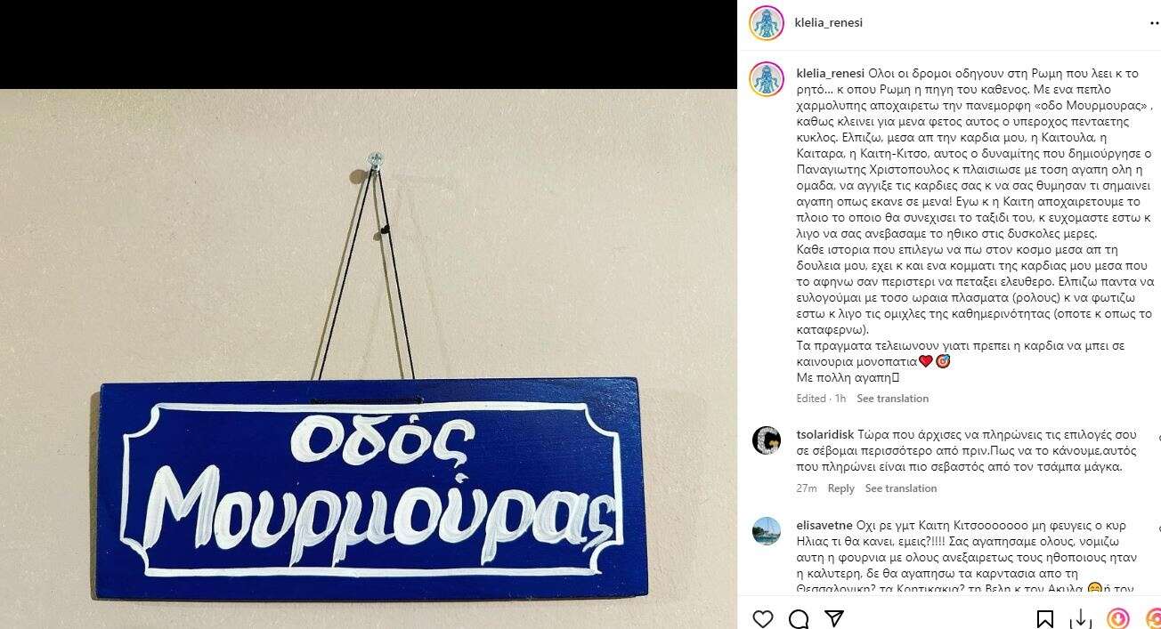
Task: Like elisavetne's comment with the small heart
Action: (x=1157, y=528)
